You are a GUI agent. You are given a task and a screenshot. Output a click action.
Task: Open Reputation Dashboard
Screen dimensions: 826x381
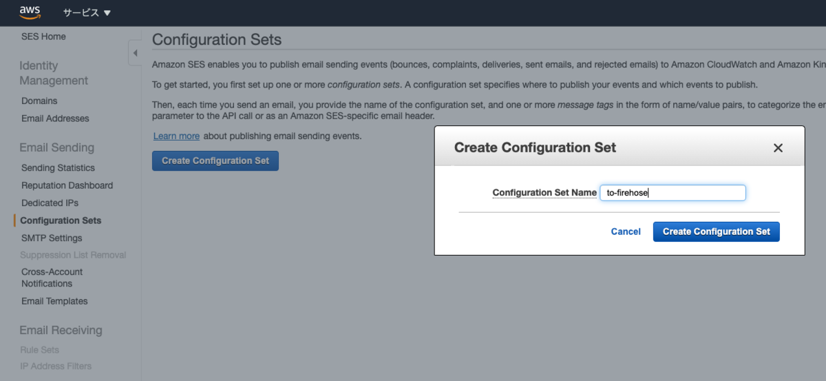click(67, 185)
